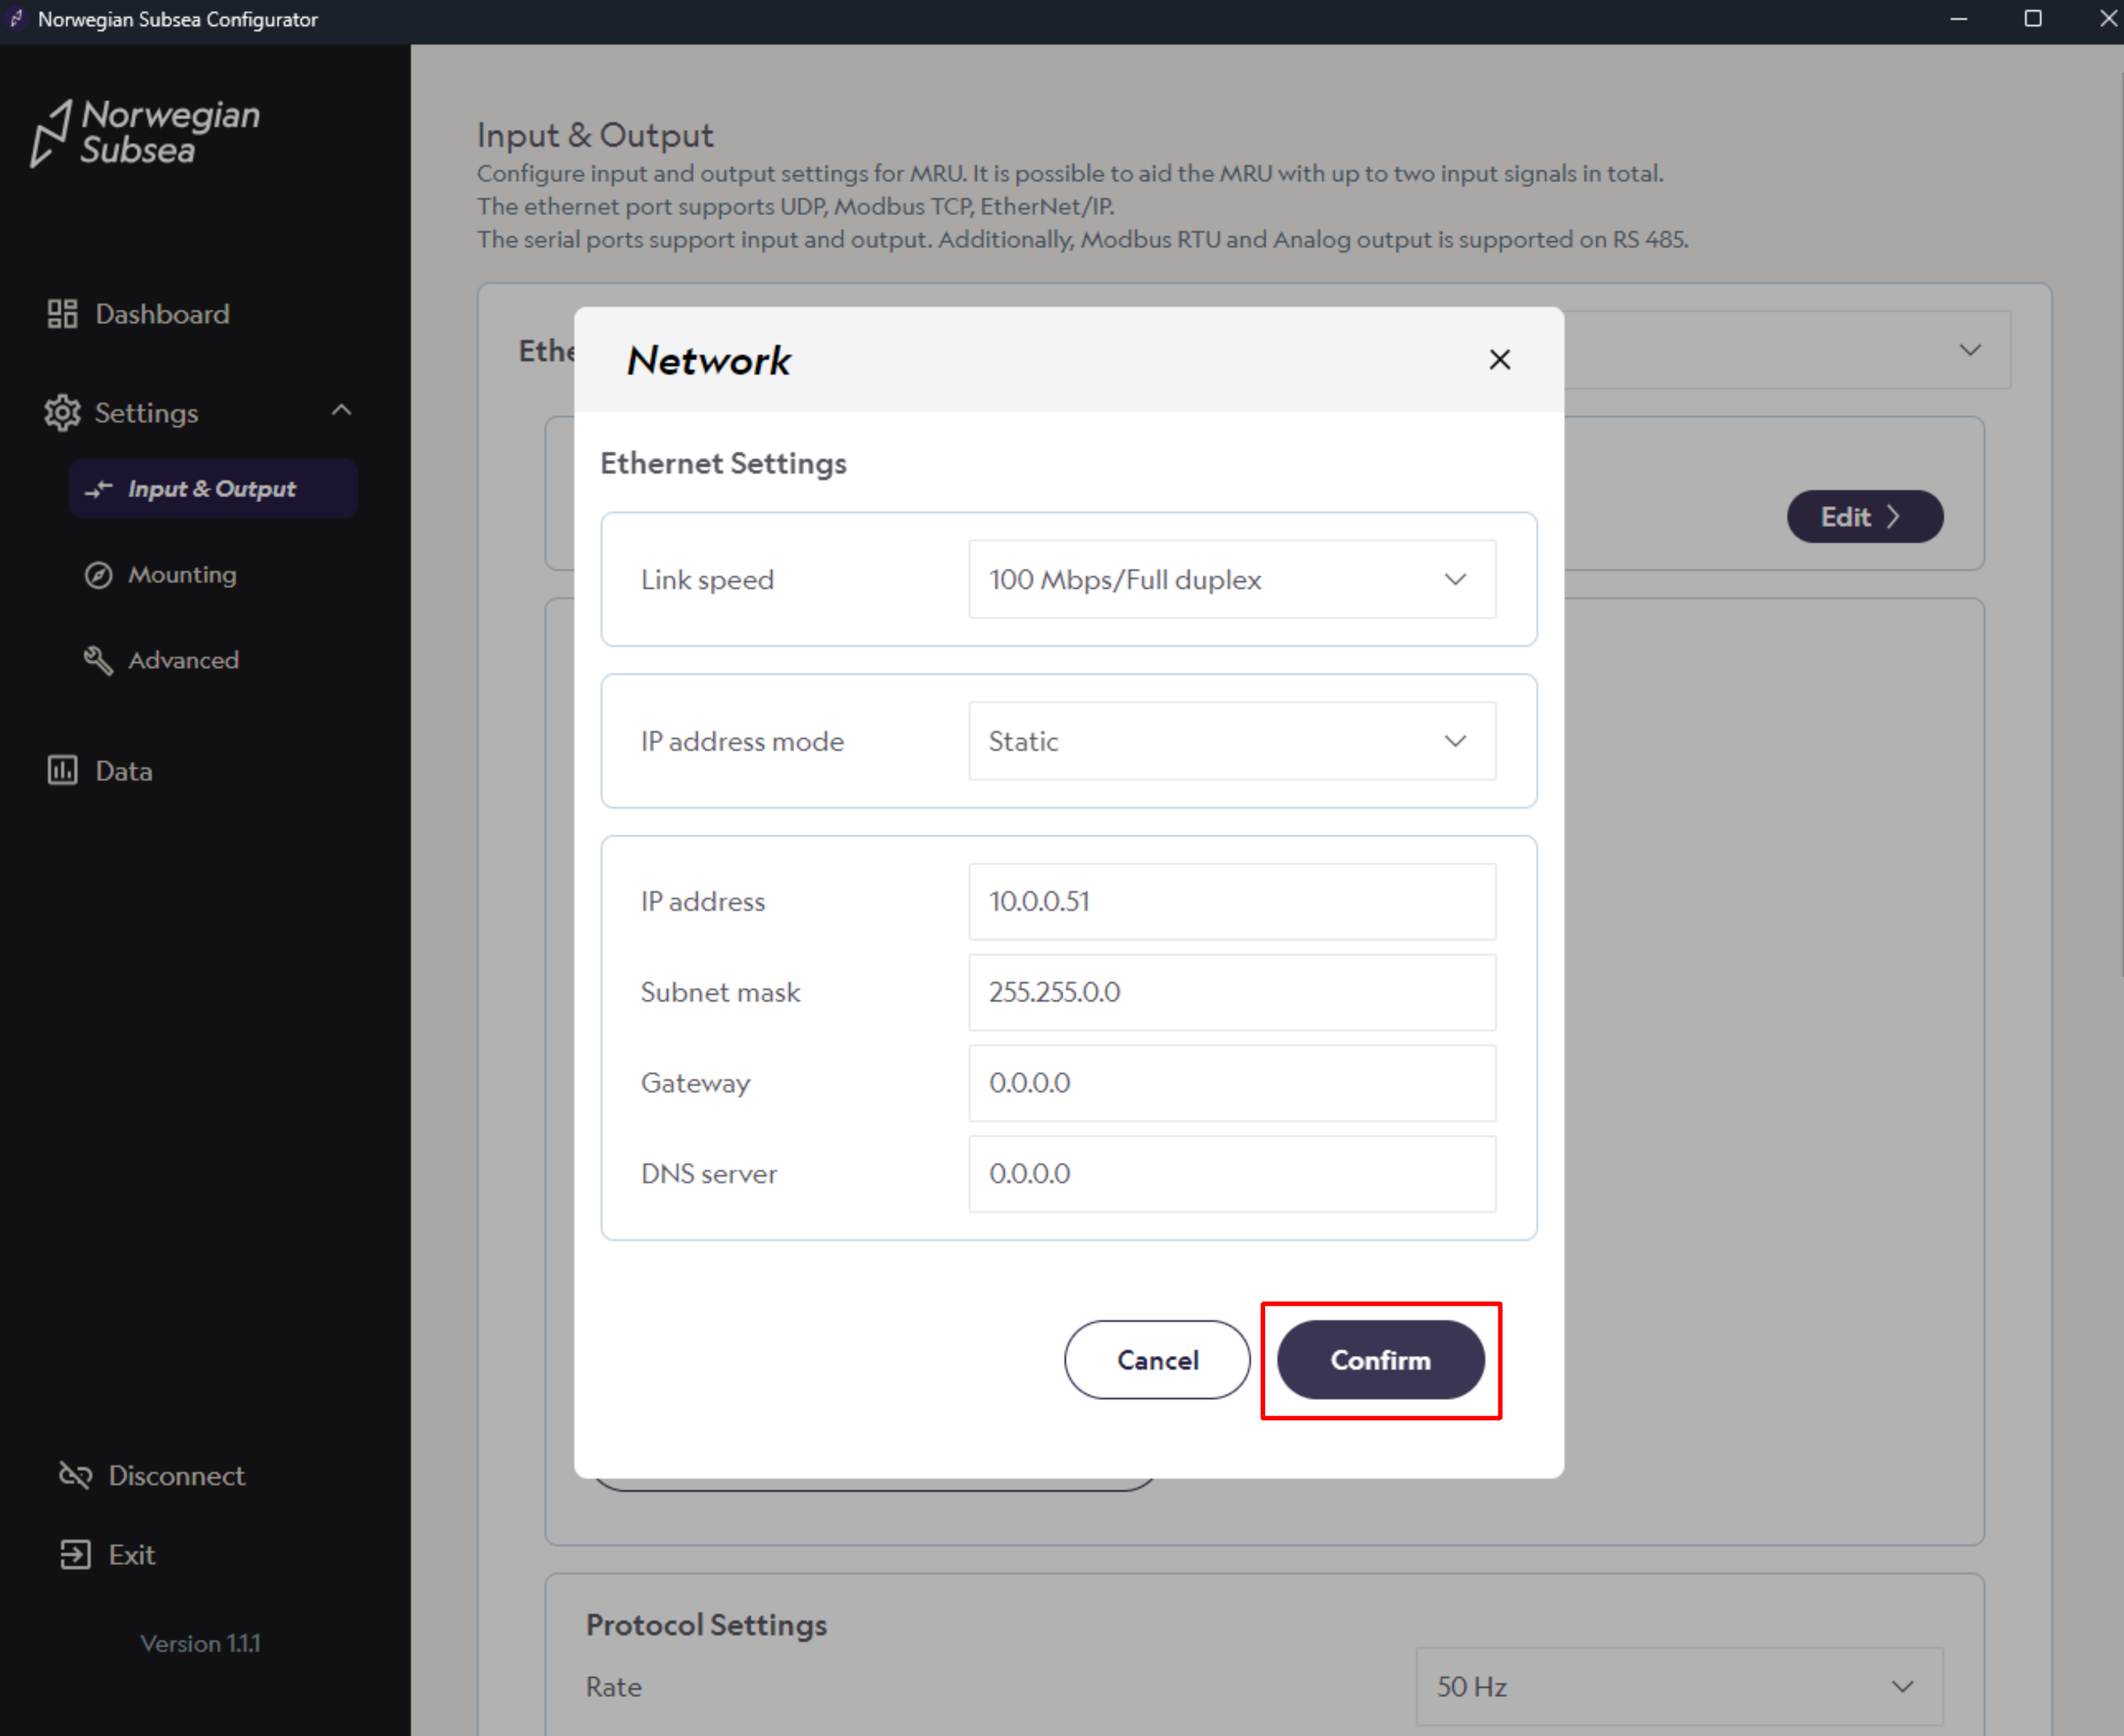Click the Data chart icon
Screen dimensions: 2124x1736
click(x=62, y=771)
